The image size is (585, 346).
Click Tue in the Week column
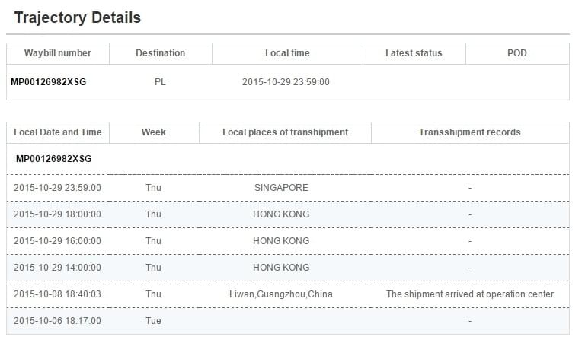tap(154, 321)
